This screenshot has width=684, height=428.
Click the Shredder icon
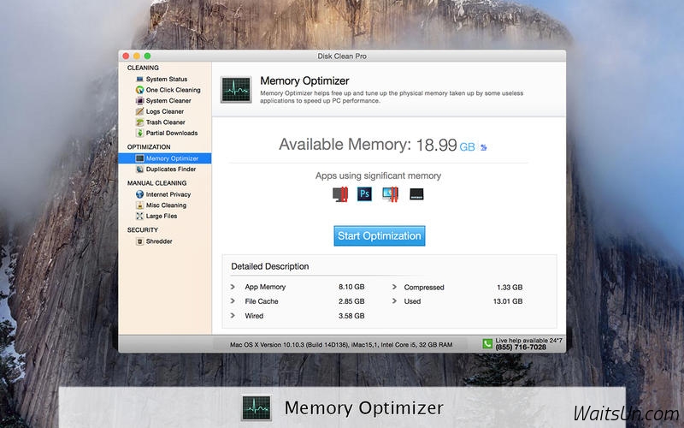[139, 241]
